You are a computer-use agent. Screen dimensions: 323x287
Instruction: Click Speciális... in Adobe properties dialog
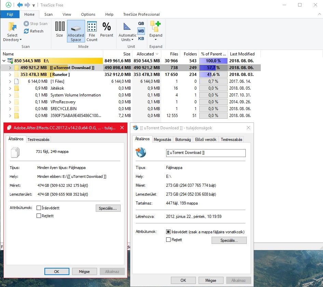(108, 208)
